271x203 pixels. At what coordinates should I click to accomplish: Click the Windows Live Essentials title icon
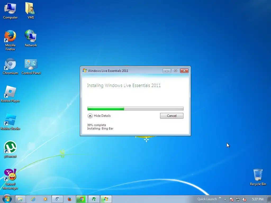pos(84,70)
